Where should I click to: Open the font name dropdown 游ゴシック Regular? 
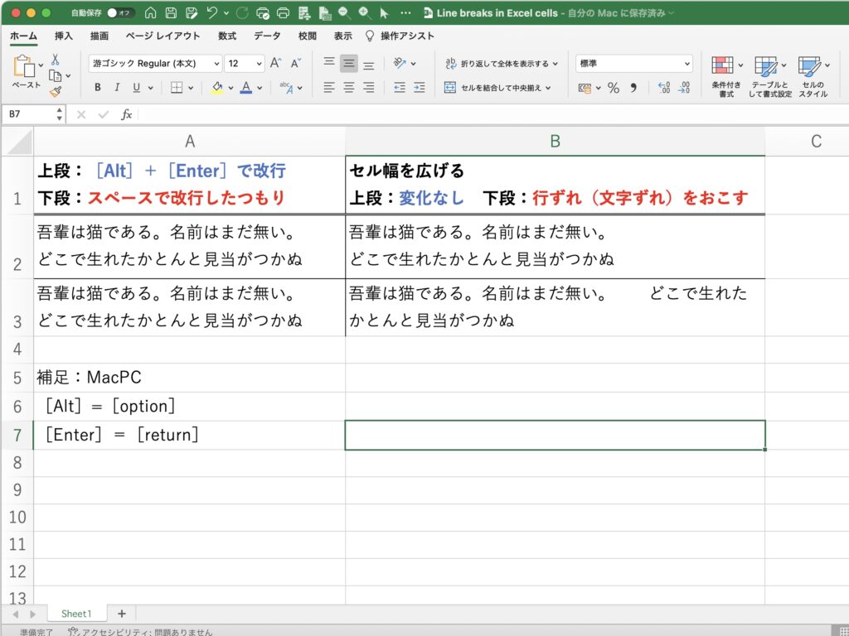[x=155, y=64]
